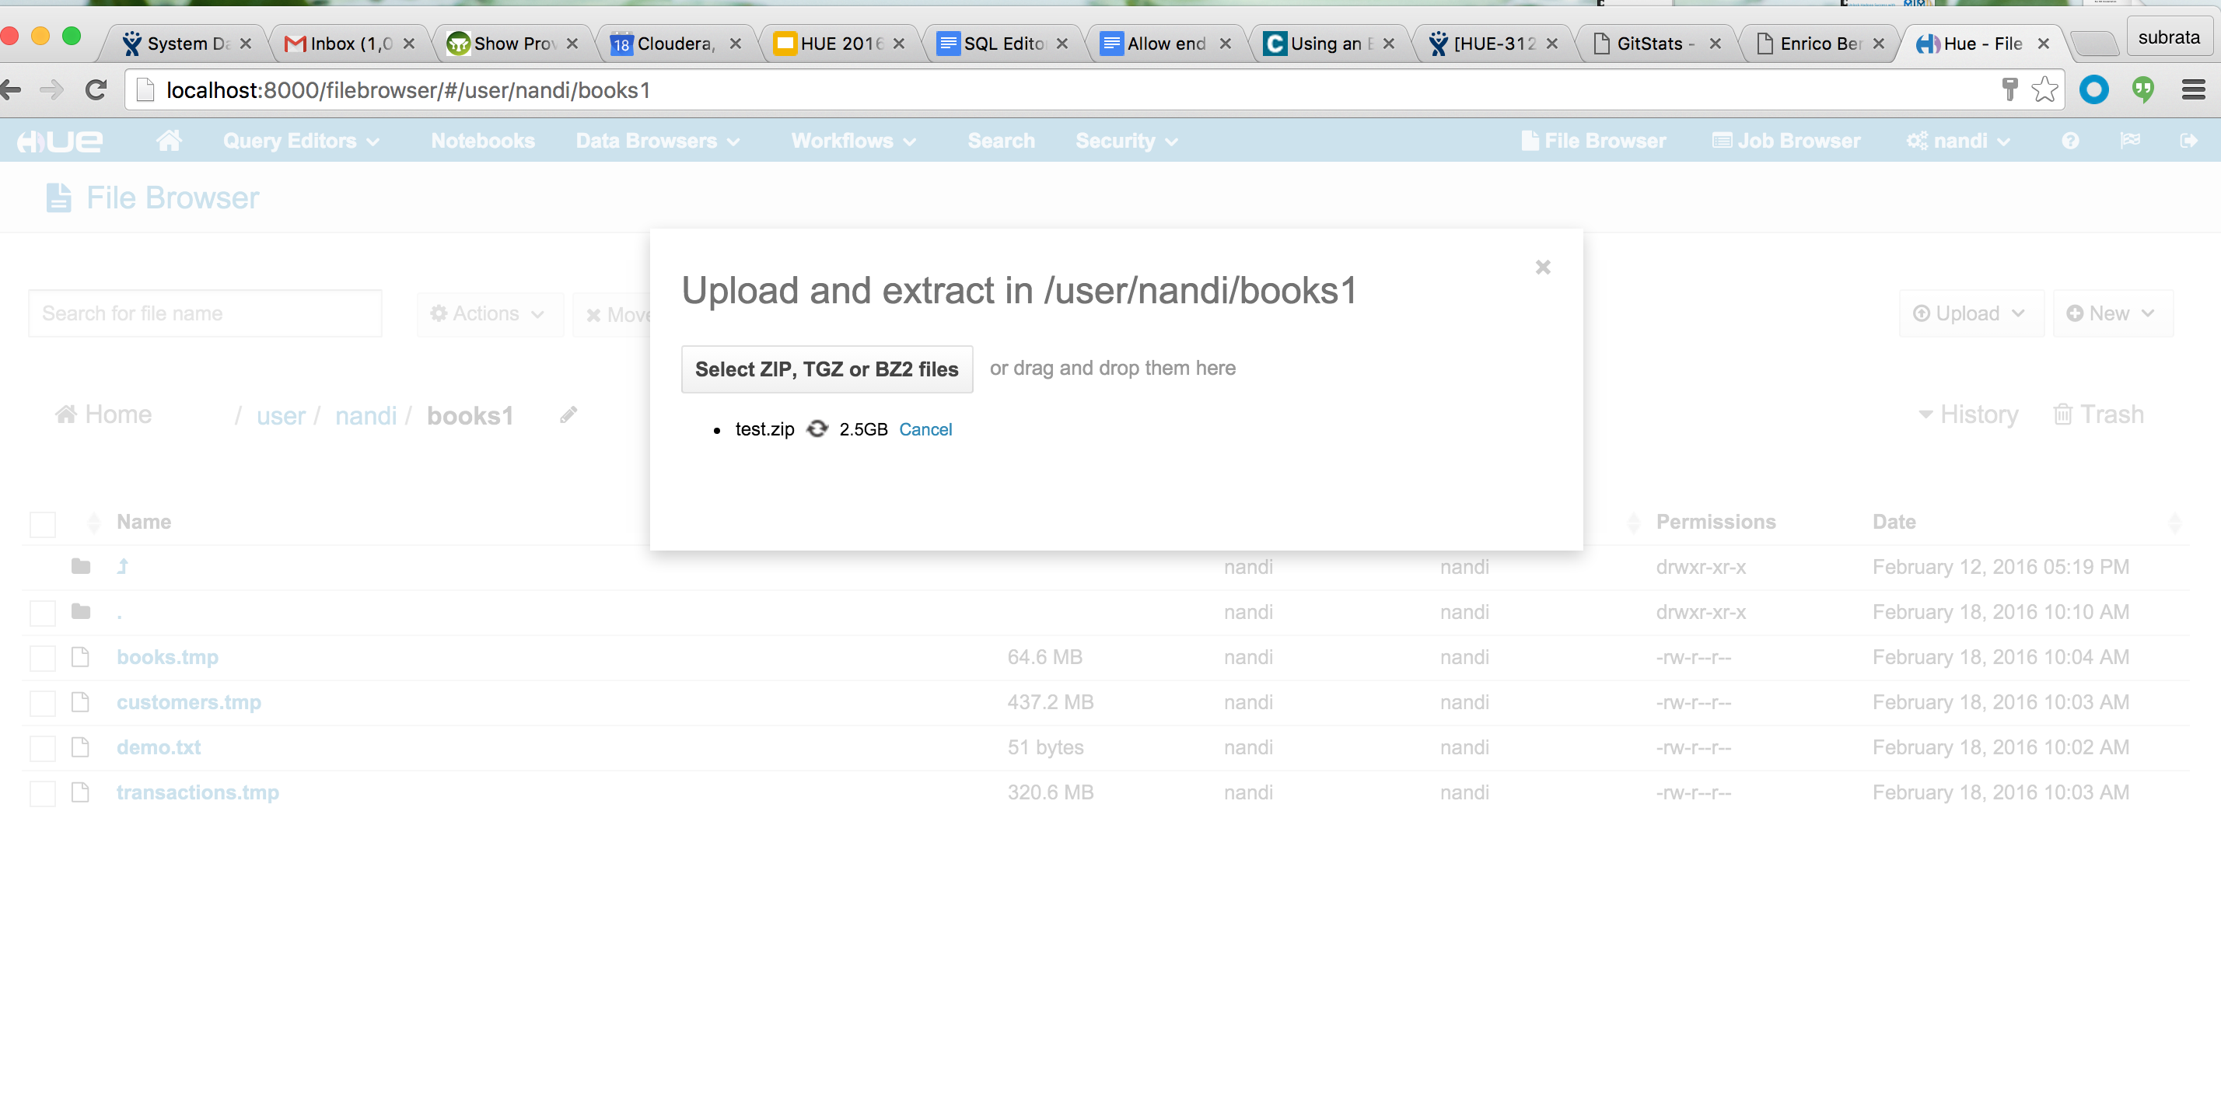Expand Security menu
This screenshot has width=2221, height=1112.
tap(1125, 141)
